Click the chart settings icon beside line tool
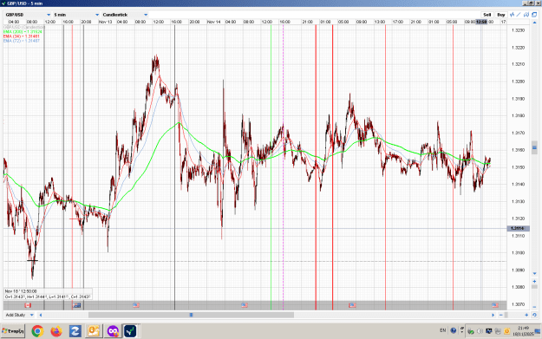The width and height of the screenshot is (542, 339). pyautogui.click(x=526, y=15)
